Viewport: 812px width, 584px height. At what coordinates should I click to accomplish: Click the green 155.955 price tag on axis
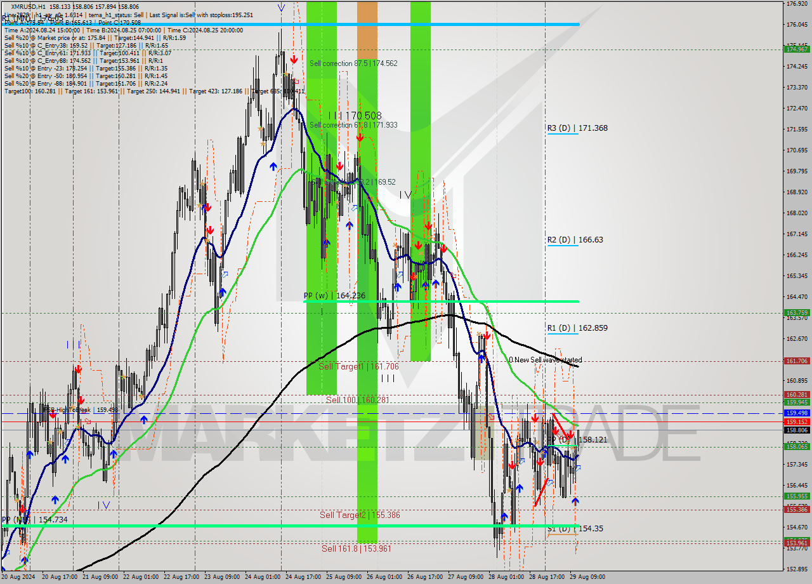pyautogui.click(x=797, y=496)
